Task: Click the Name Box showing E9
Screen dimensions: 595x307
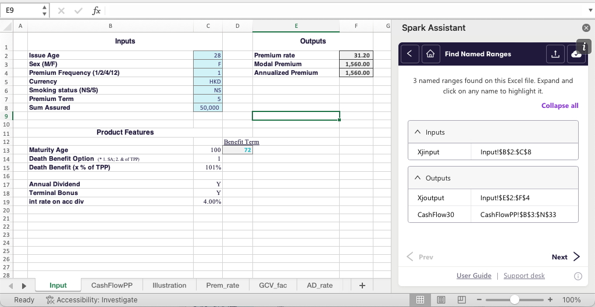Action: [22, 10]
